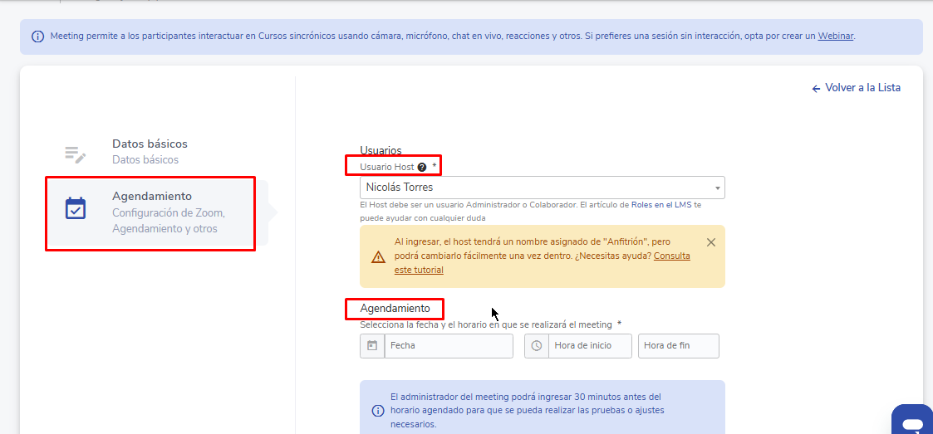Viewport: 933px width, 434px height.
Task: Click the Fecha date input field
Action: [449, 346]
